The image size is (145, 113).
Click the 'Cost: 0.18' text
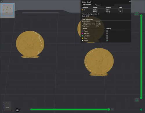tap(85, 16)
